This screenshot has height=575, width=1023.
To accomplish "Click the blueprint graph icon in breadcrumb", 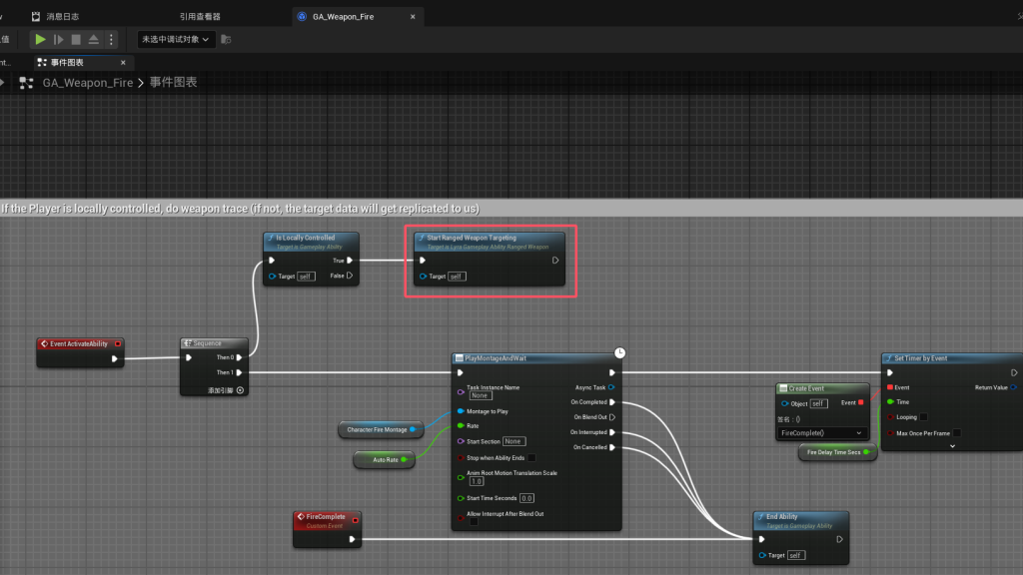I will tap(27, 83).
